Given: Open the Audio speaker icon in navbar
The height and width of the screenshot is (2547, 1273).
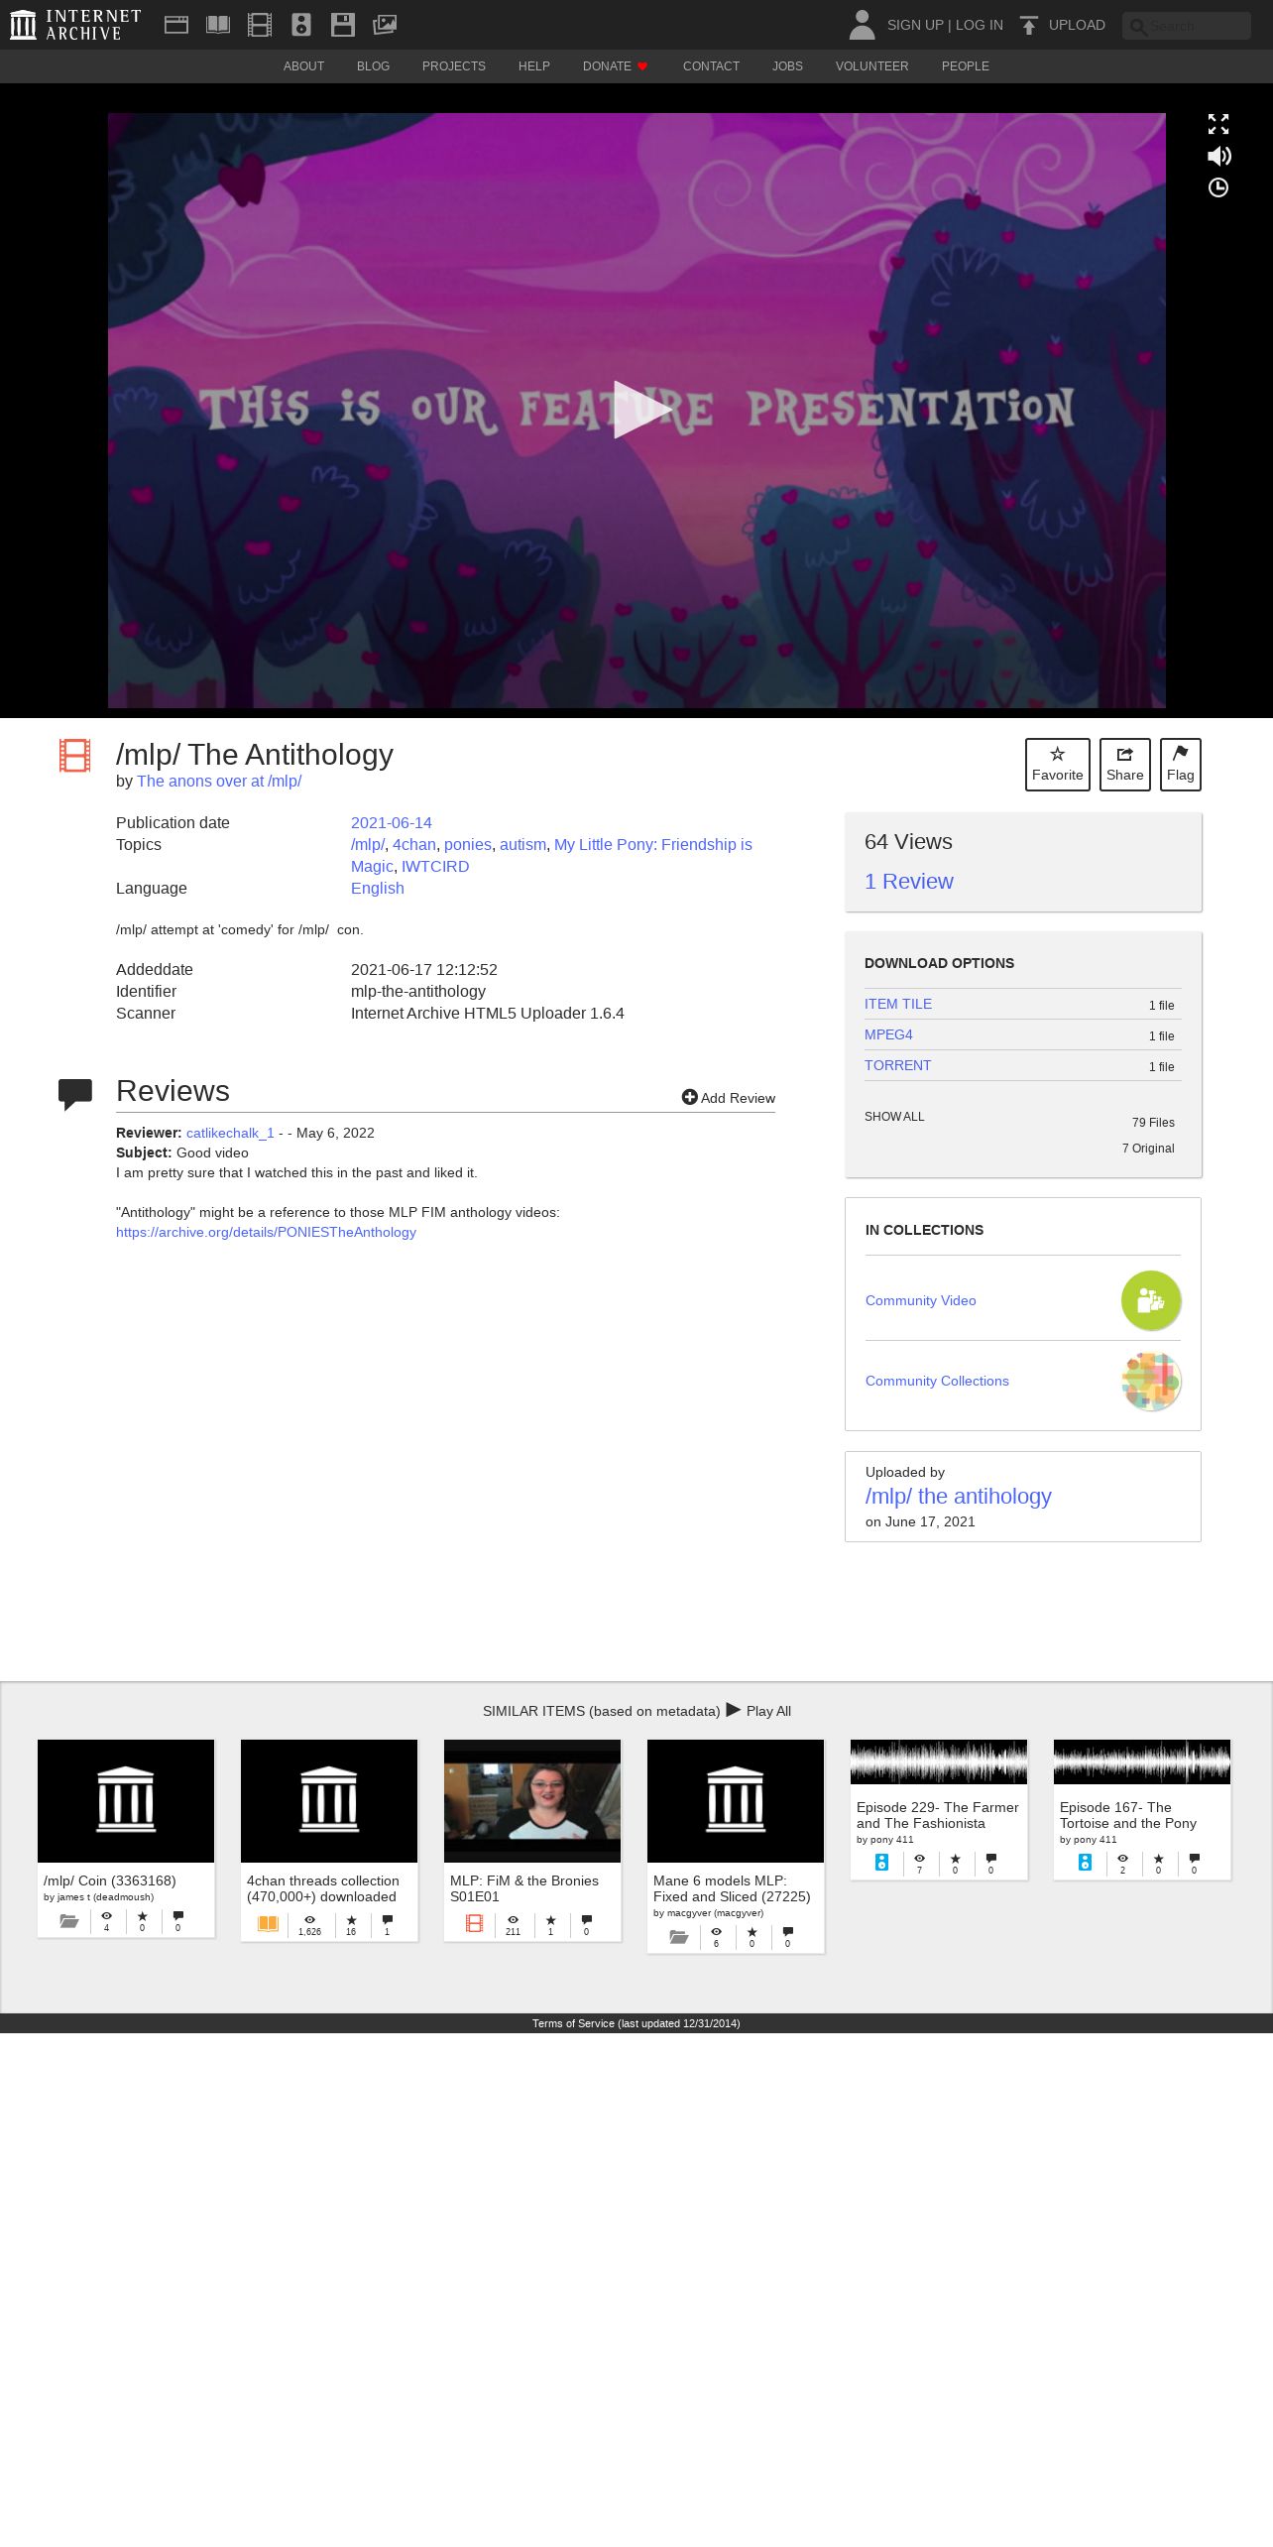Looking at the screenshot, I should (301, 25).
